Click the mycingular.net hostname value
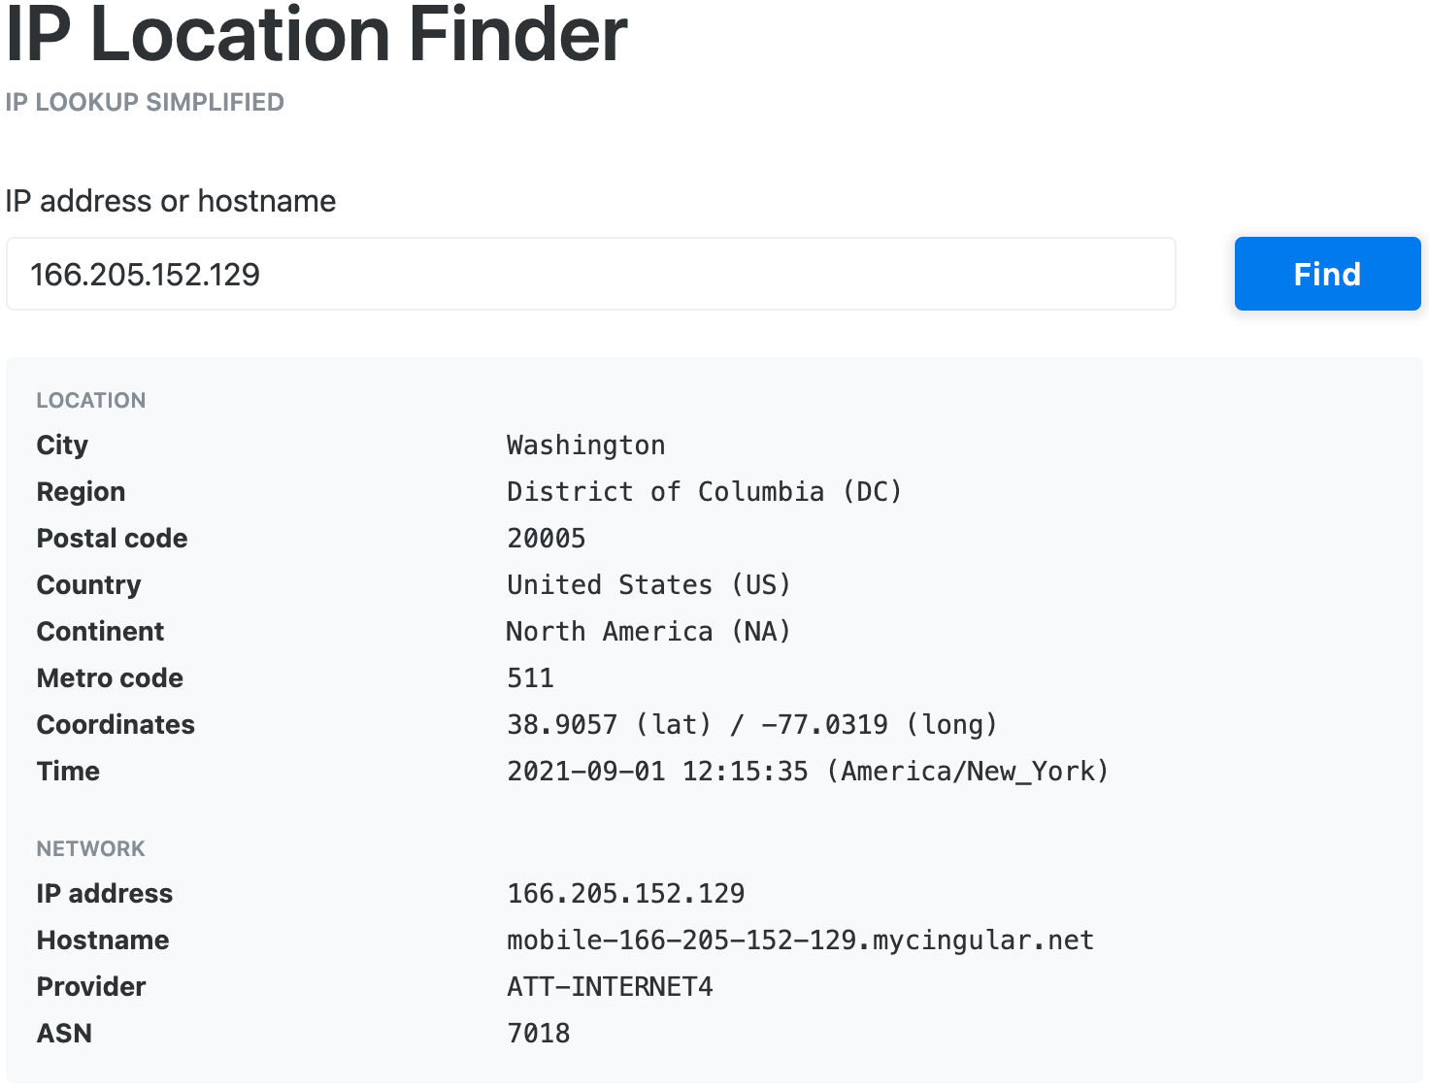 click(x=801, y=940)
